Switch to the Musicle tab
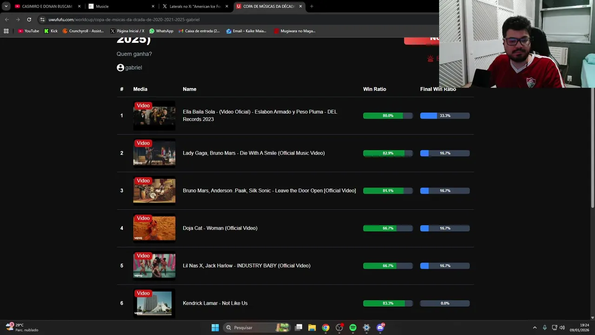This screenshot has width=595, height=335. [x=121, y=7]
